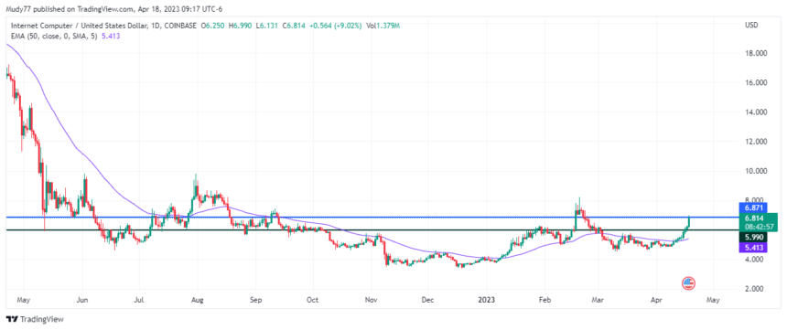Click the Nov label on time axis

click(x=371, y=300)
